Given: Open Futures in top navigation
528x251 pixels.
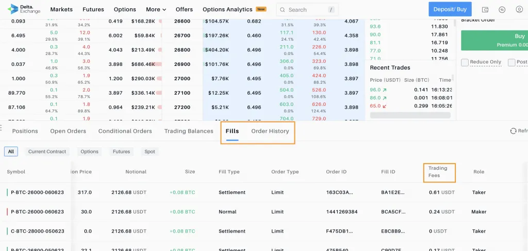Looking at the screenshot, I should coord(93,9).
